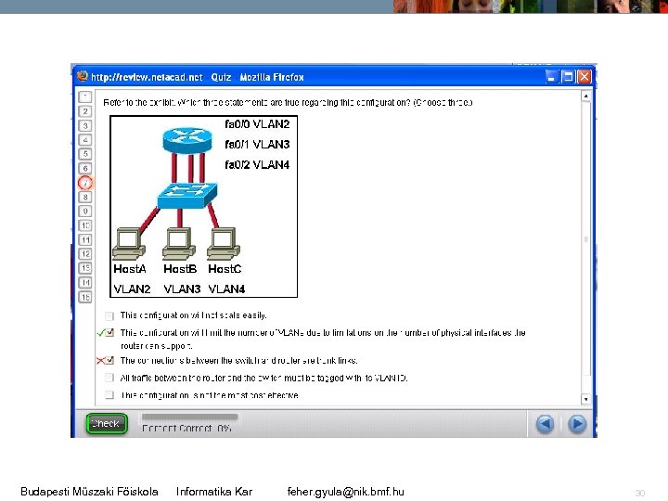
Task: Untick the checkbox about limiting number of VLANs
Action: 109,333
